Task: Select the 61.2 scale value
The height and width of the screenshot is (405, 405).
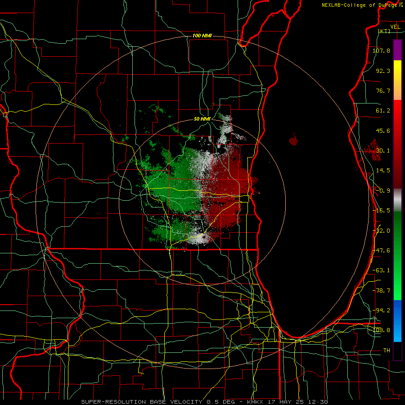Action: point(383,111)
